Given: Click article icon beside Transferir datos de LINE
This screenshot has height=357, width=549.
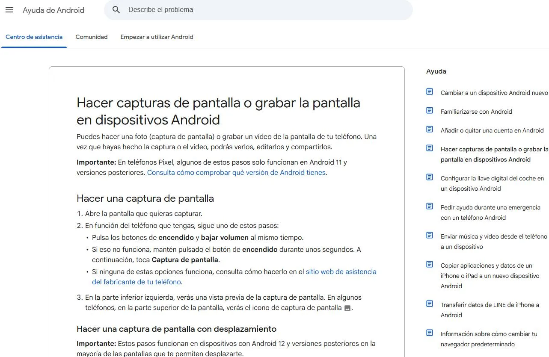Looking at the screenshot, I should 430,304.
